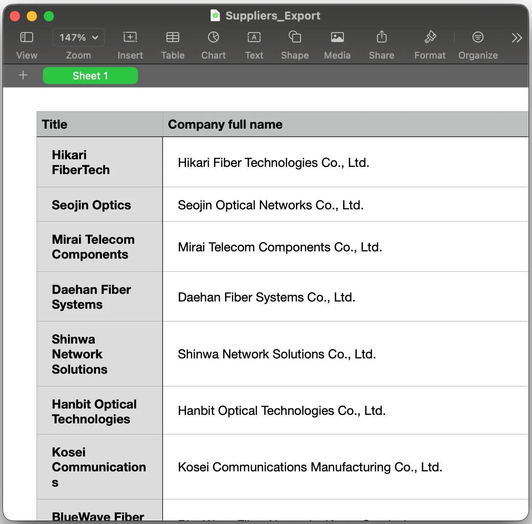The width and height of the screenshot is (532, 524).
Task: Maximize the window with green button
Action: click(x=49, y=16)
